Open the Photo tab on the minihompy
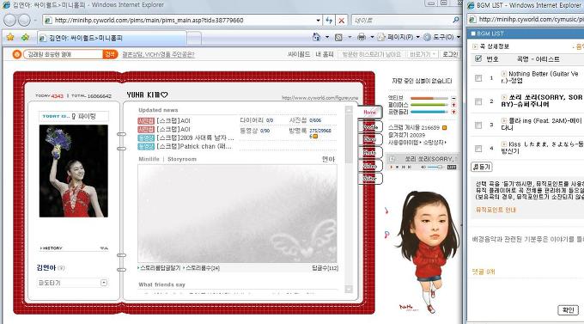Viewport: 584px width, 324px height. [x=370, y=153]
